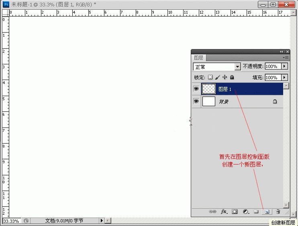Click the opacity 100% input field
The height and width of the screenshot is (226, 298).
click(x=273, y=66)
